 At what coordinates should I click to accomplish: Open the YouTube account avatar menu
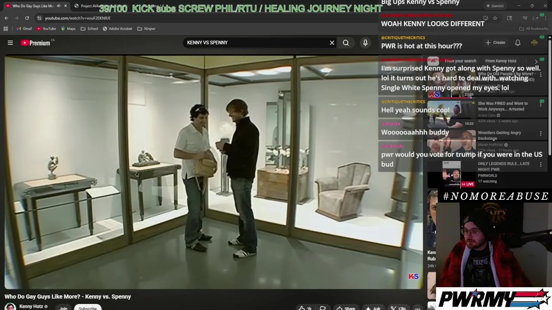point(534,43)
